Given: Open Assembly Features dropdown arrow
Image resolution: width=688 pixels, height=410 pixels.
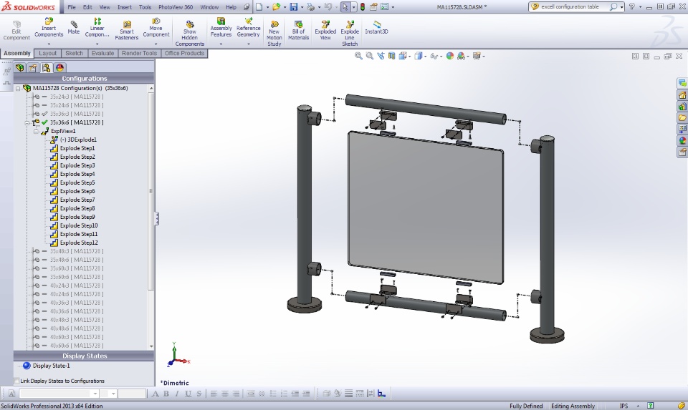Looking at the screenshot, I should 221,44.
